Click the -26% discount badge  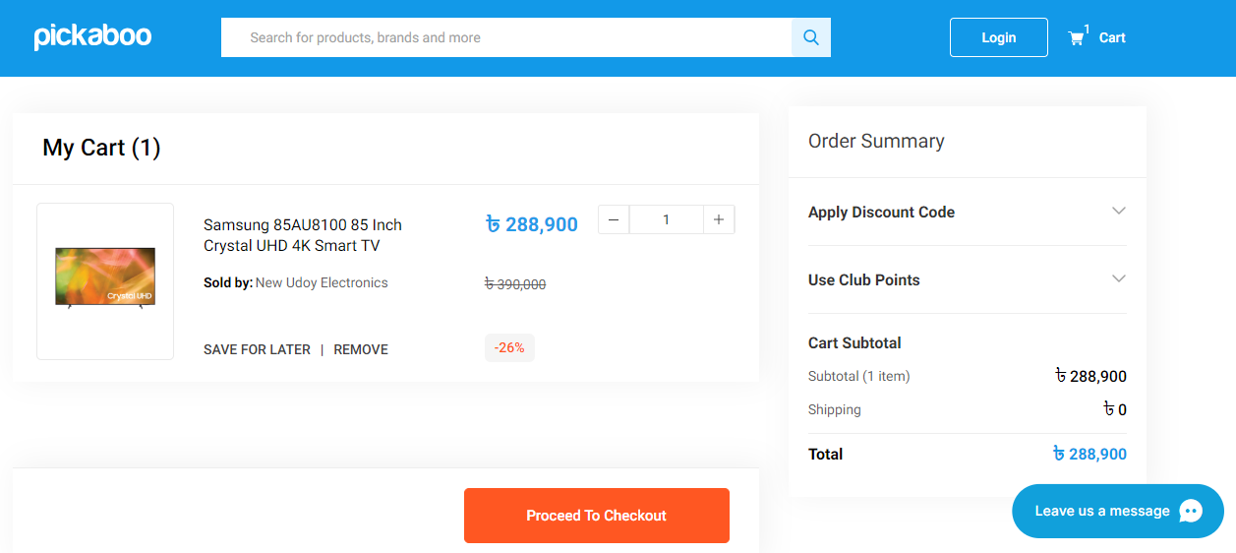[x=509, y=347]
